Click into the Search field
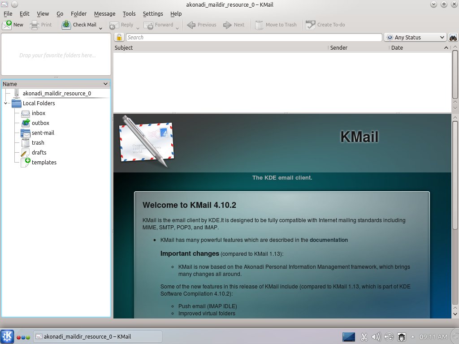The width and height of the screenshot is (459, 344). coord(253,38)
